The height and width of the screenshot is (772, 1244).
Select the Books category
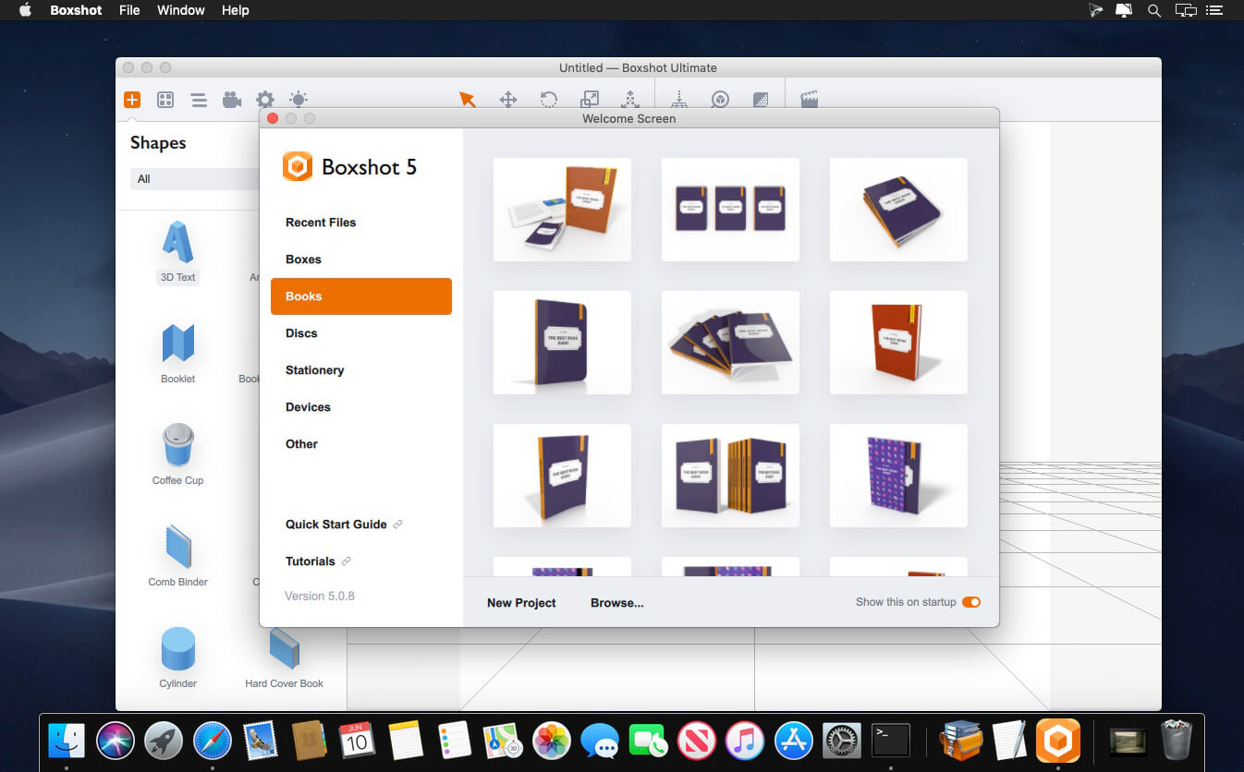click(x=361, y=296)
